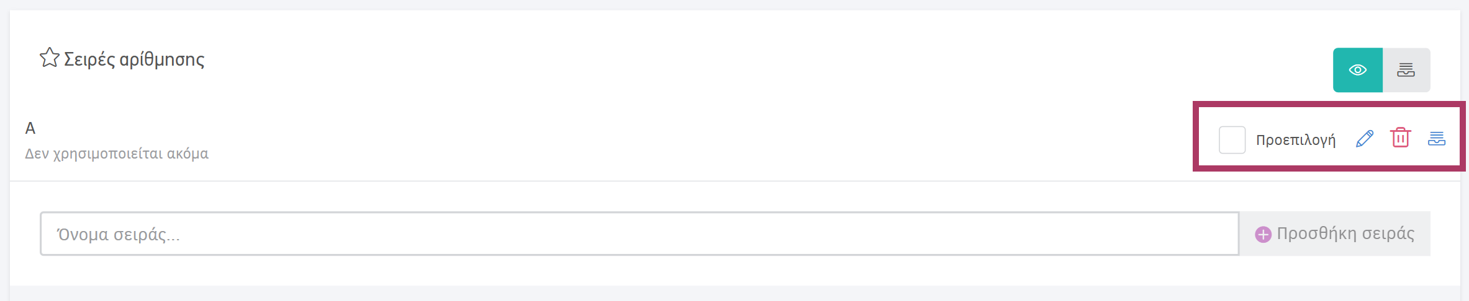The height and width of the screenshot is (301, 1469).
Task: Delete series A using the trash icon
Action: pyautogui.click(x=1401, y=137)
